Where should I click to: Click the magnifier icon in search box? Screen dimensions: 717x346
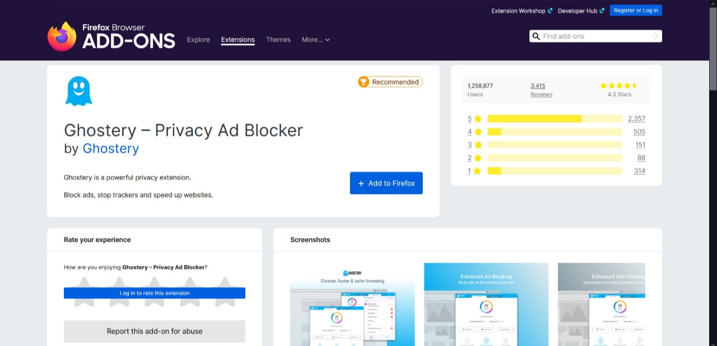pos(536,36)
